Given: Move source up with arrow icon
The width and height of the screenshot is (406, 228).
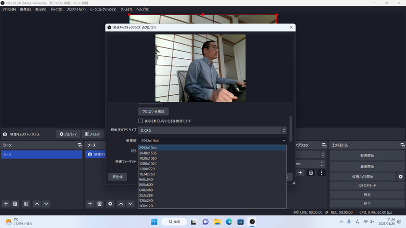Looking at the screenshot, I should coord(121,204).
